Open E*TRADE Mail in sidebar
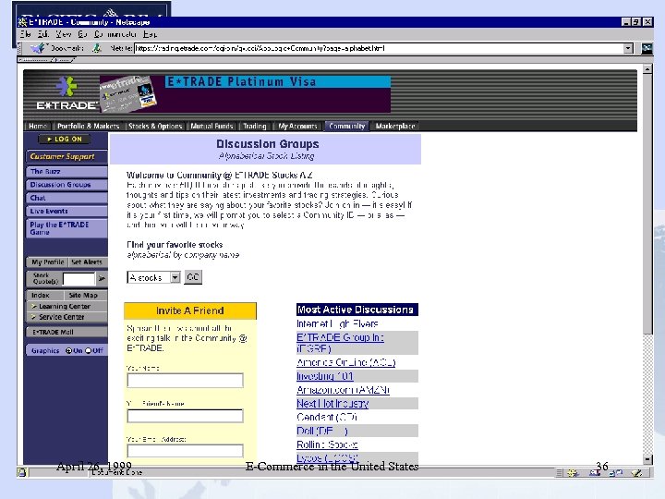This screenshot has height=499, width=665. tap(66, 333)
